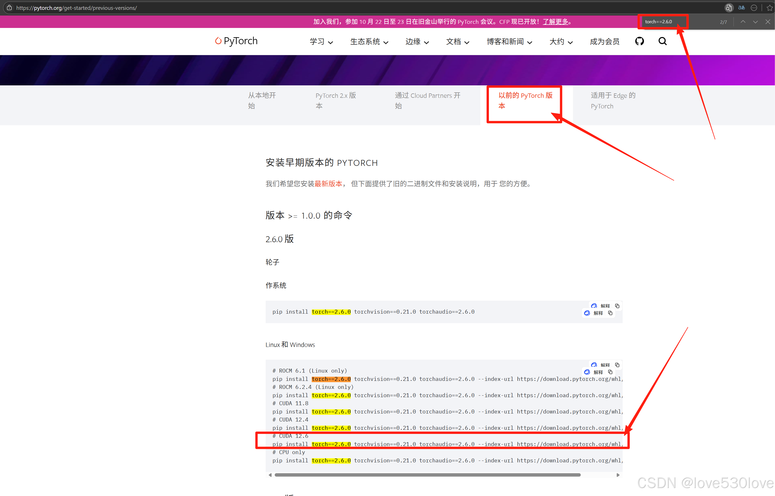This screenshot has height=496, width=775.
Task: Expand the 文档 dropdown menu
Action: (457, 42)
